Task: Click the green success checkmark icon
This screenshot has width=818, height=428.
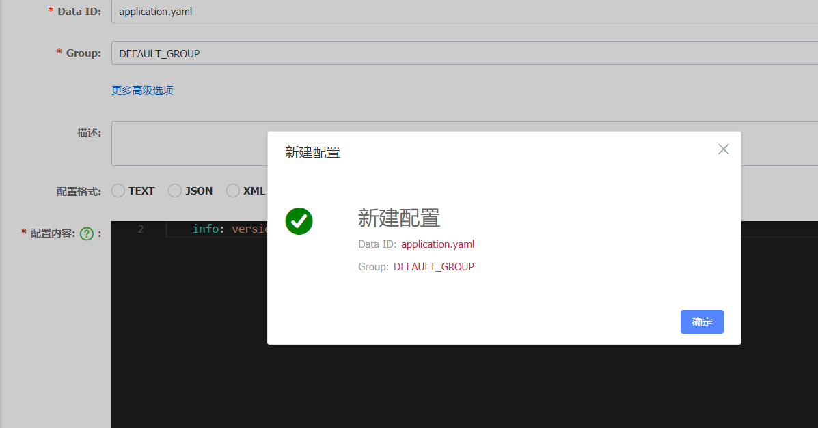Action: (299, 221)
